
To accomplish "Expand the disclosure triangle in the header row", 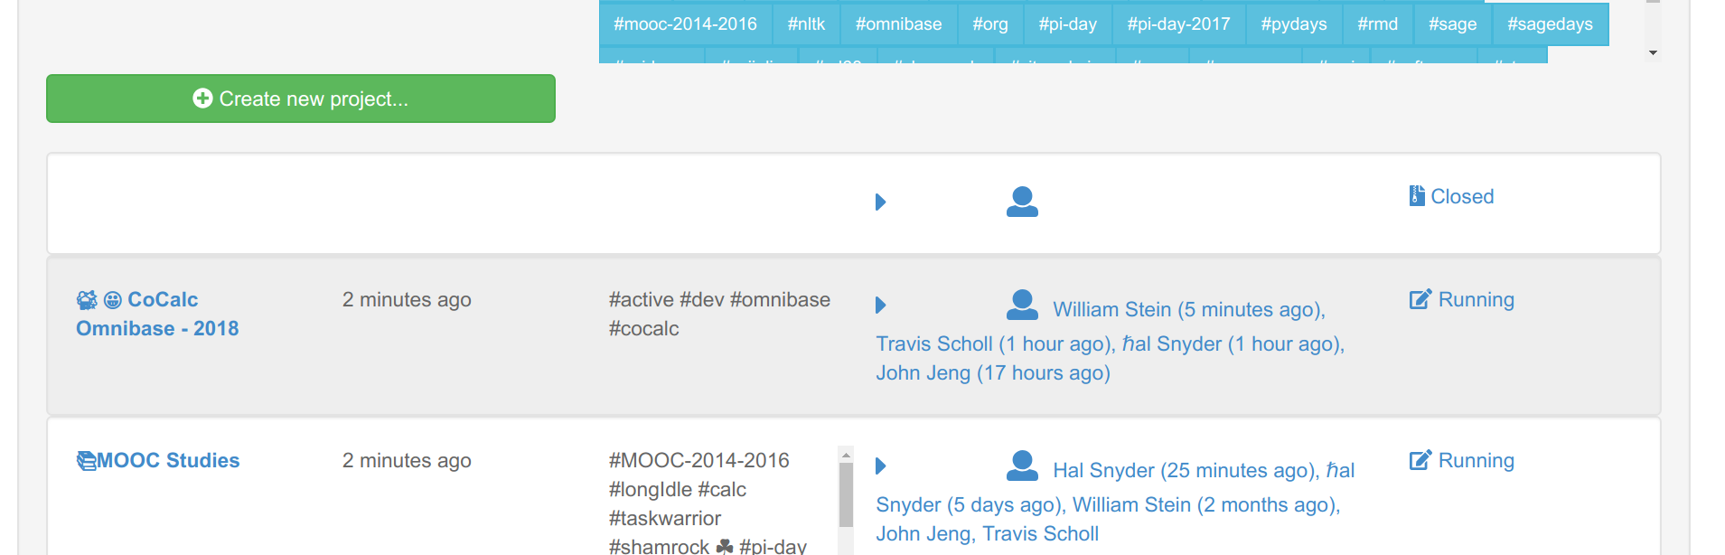I will 881,202.
